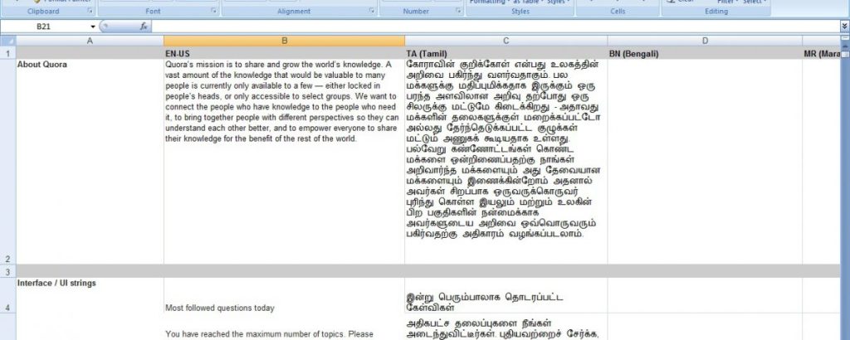Select cell starting You have reached the maximum

tap(284, 327)
